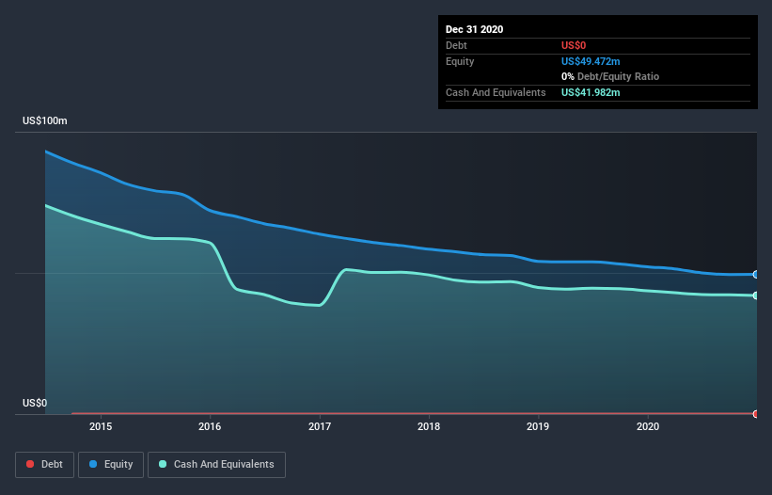Click the blue Equity legend dot
This screenshot has height=495, width=772.
pyautogui.click(x=93, y=464)
